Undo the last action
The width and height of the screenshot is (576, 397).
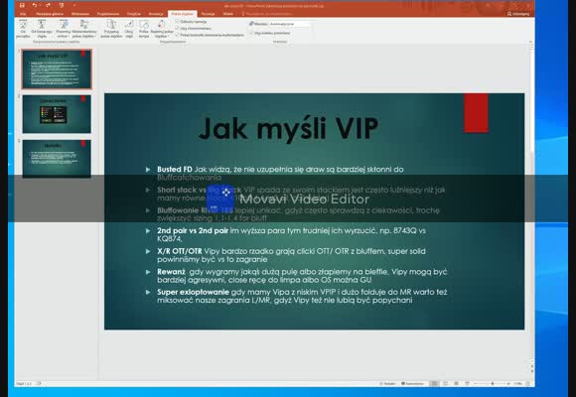point(34,5)
